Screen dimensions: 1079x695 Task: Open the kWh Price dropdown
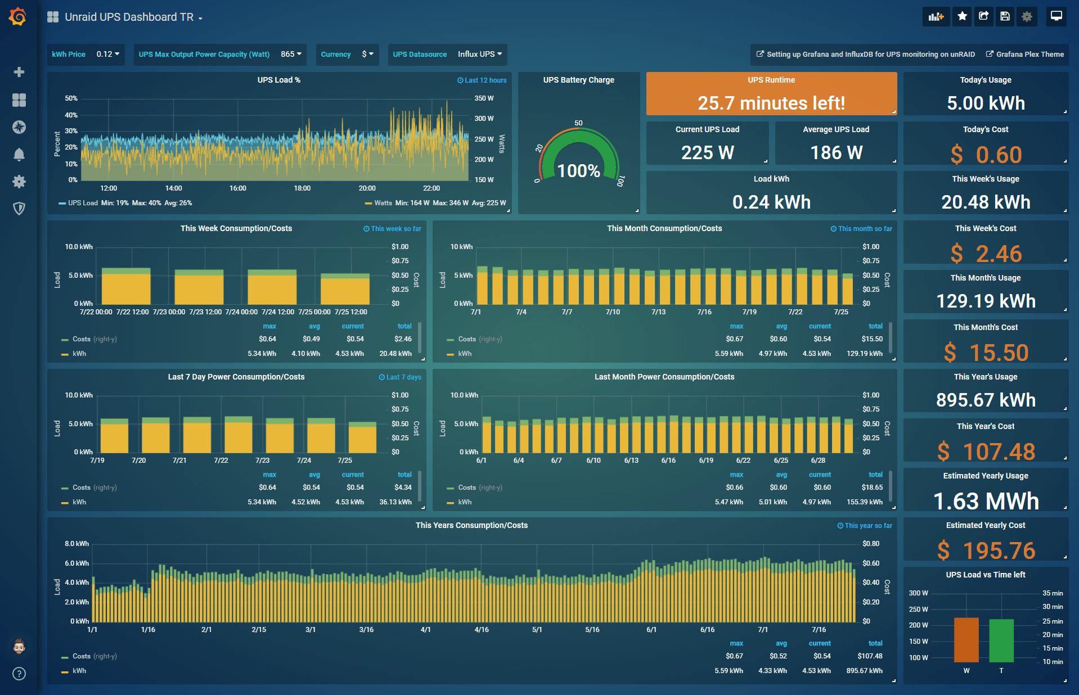(108, 54)
